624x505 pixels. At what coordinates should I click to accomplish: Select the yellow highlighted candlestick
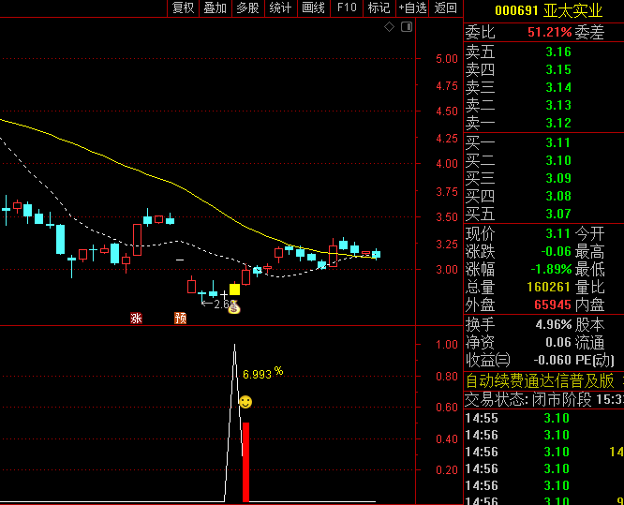[235, 290]
